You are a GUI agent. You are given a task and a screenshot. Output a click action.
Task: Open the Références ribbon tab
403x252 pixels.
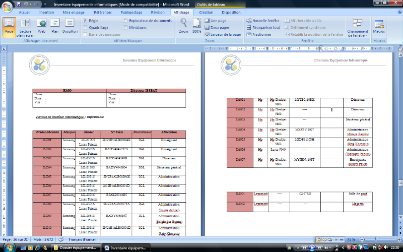[103, 12]
